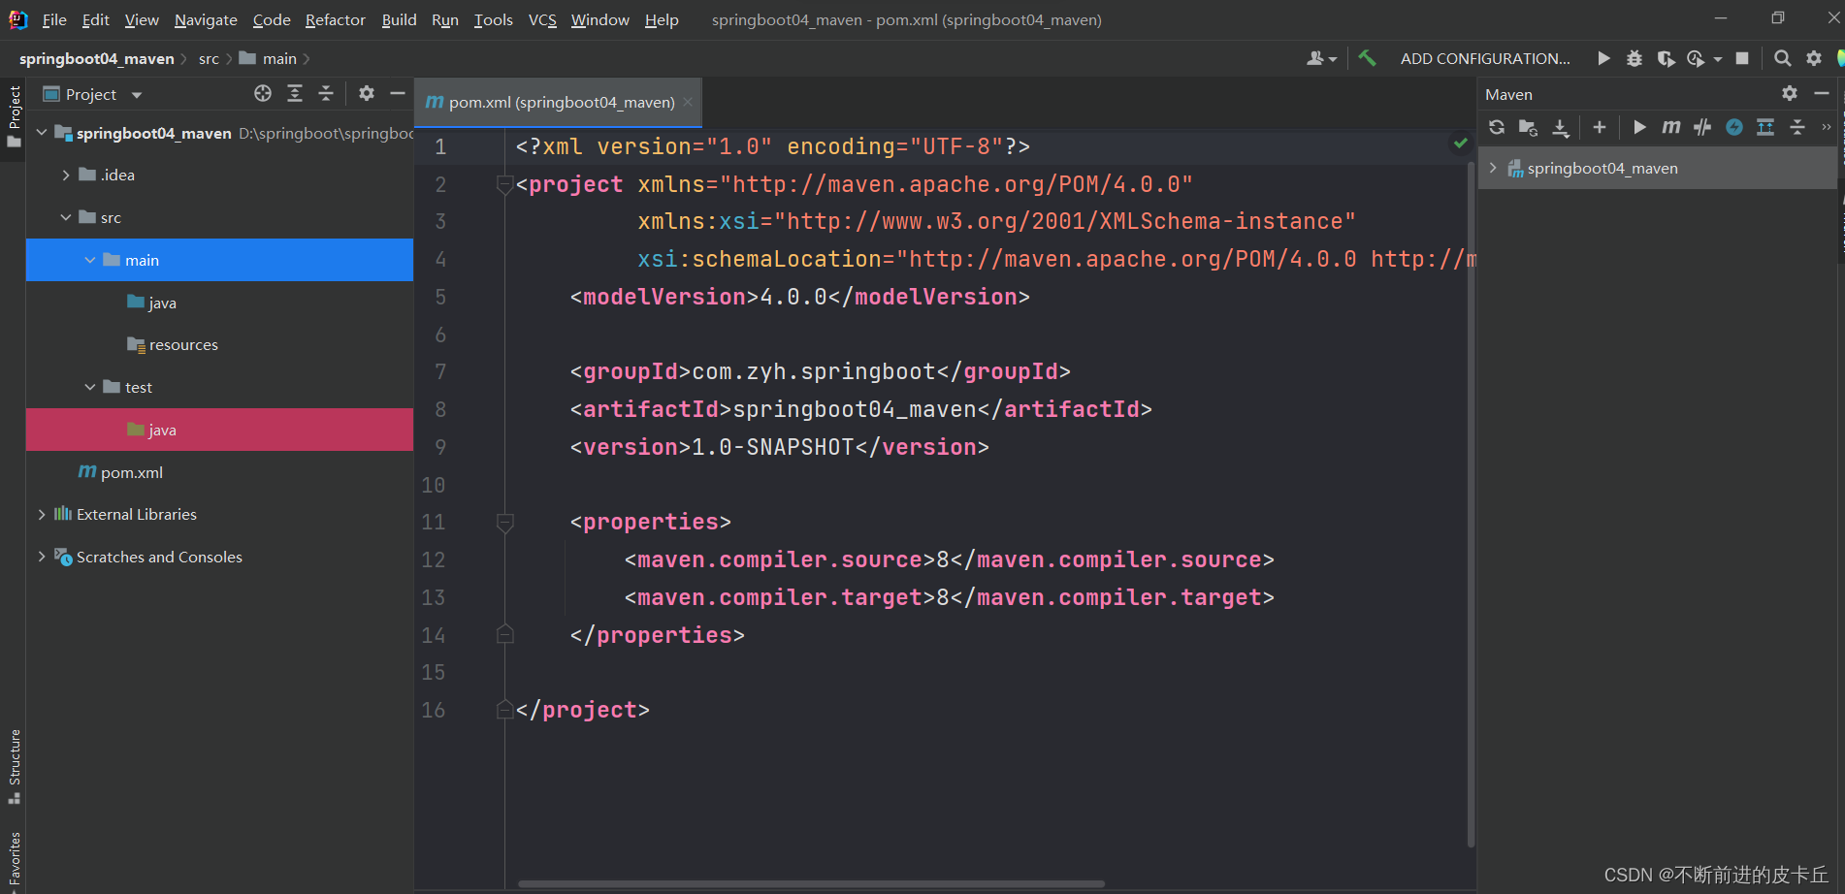Hide the Project tool window

(x=397, y=93)
